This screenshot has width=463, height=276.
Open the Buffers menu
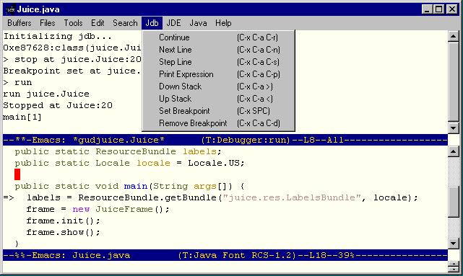click(x=20, y=23)
